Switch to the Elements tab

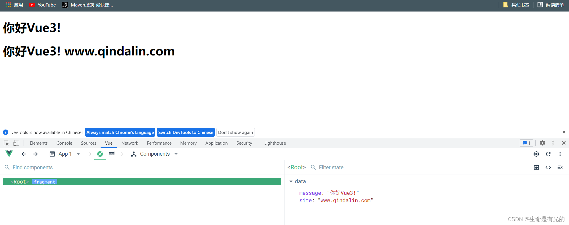39,143
